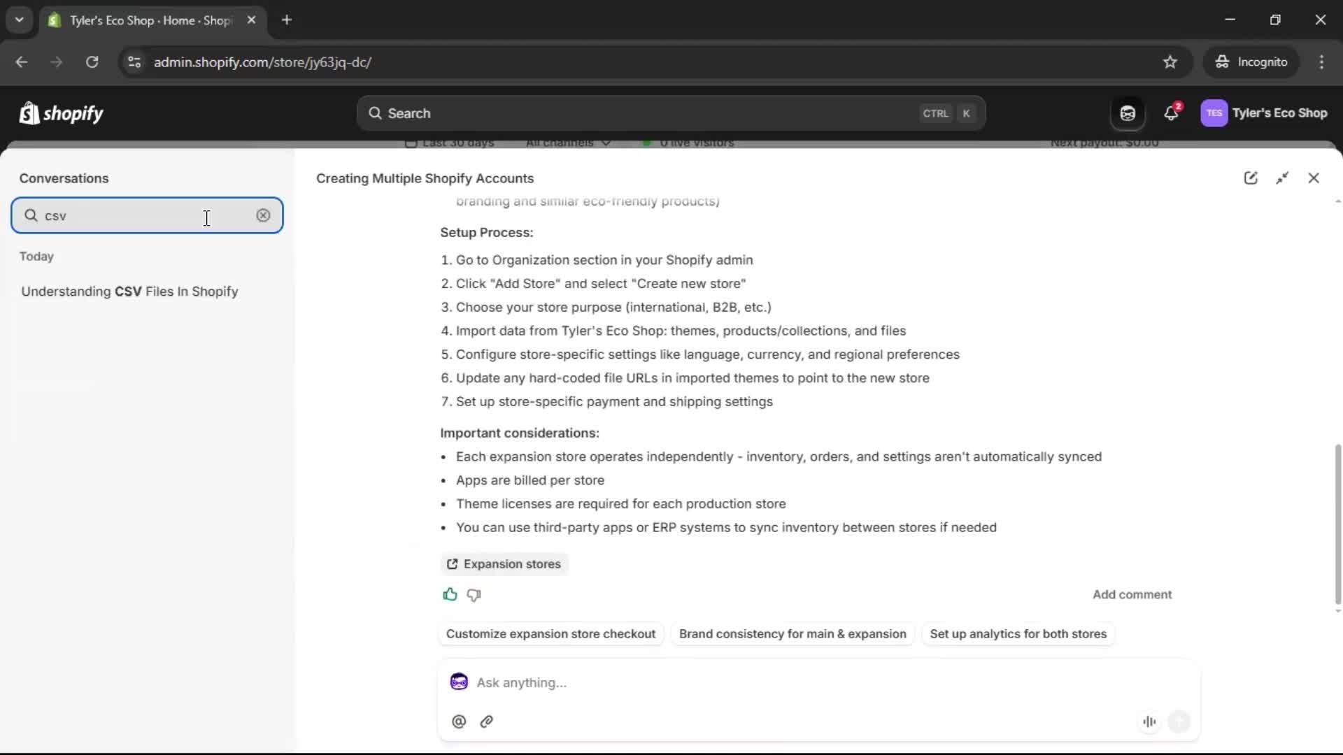Open the Understanding CSV Files In Shopify conversation
The height and width of the screenshot is (755, 1343).
129,292
